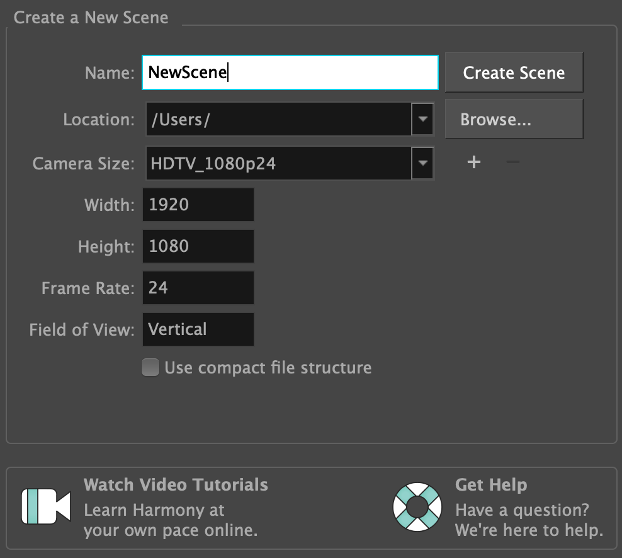The image size is (622, 558).
Task: Click 'Have a question? We're here to help' text
Action: pos(529,520)
